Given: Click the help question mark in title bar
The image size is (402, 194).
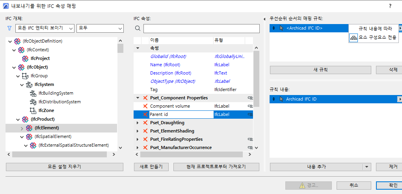Looking at the screenshot, I should click(x=390, y=6).
